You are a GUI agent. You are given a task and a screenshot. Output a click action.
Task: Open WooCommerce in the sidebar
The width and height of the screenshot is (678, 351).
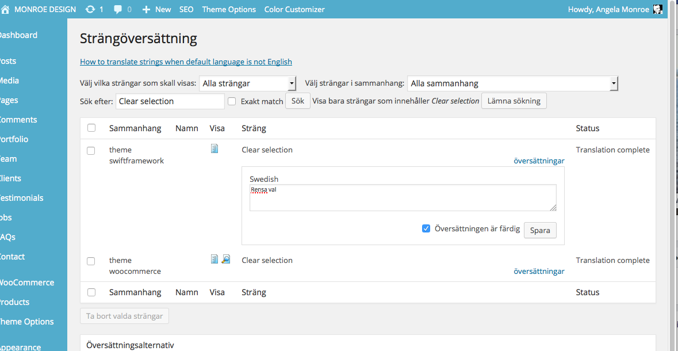coord(27,283)
